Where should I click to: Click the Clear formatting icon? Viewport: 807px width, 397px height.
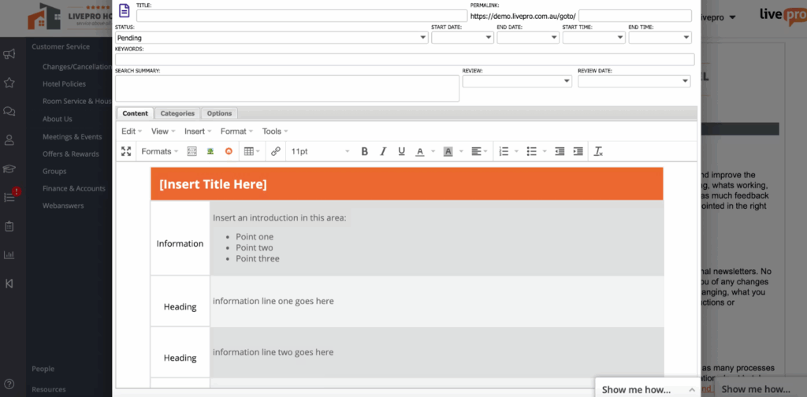click(x=598, y=151)
